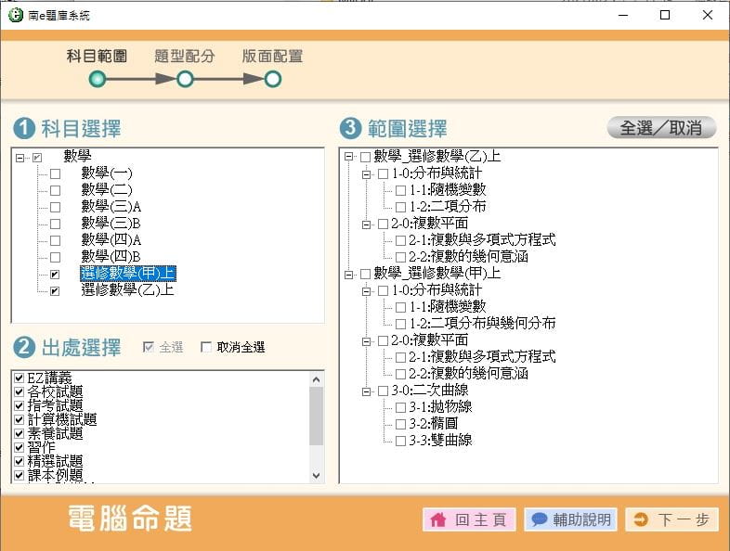The width and height of the screenshot is (730, 551).
Task: Check the 數學(三)A checkbox
Action: (56, 208)
